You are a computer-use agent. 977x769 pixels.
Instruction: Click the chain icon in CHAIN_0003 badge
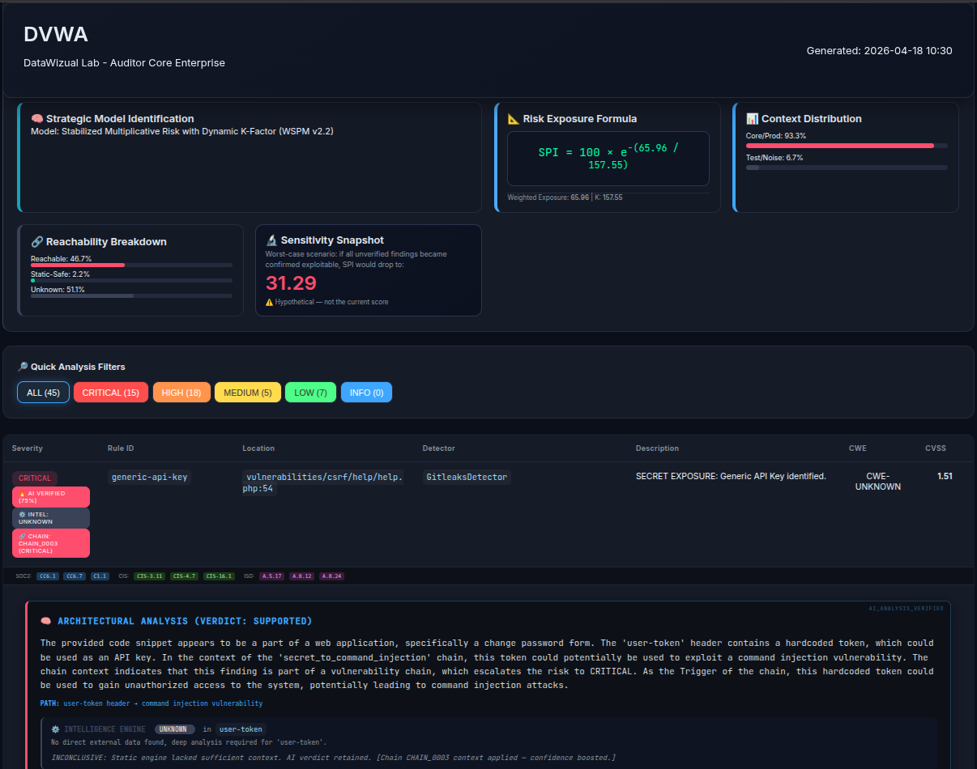(x=22, y=536)
